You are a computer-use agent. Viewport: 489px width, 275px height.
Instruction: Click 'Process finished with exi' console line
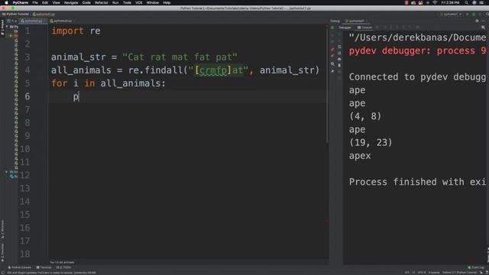[x=417, y=182]
